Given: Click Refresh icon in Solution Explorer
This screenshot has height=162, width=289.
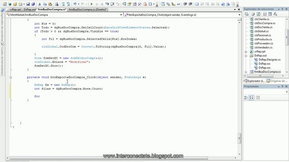Looking at the screenshot, I should (x=258, y=14).
